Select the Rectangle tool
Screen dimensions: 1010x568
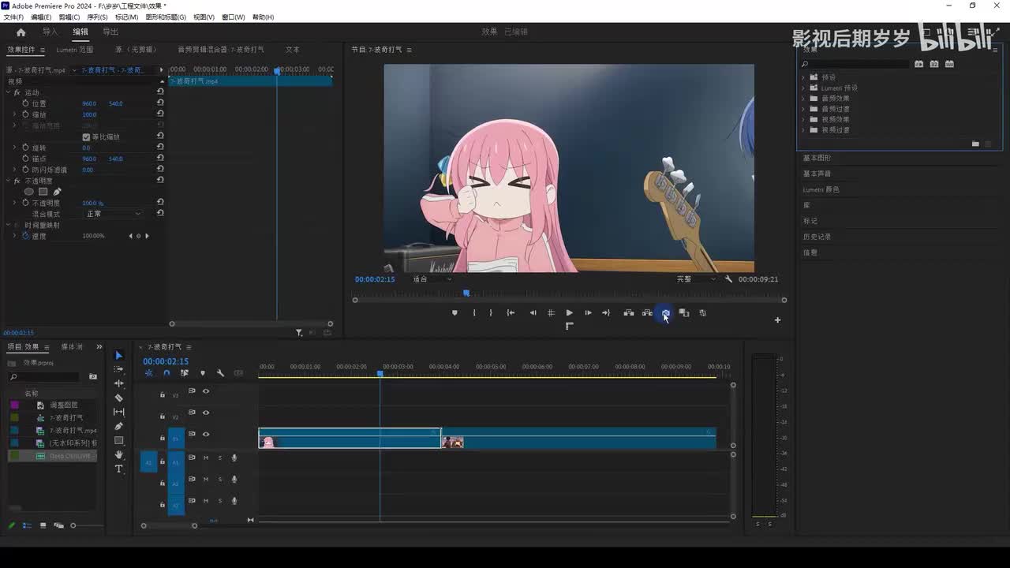pyautogui.click(x=119, y=440)
